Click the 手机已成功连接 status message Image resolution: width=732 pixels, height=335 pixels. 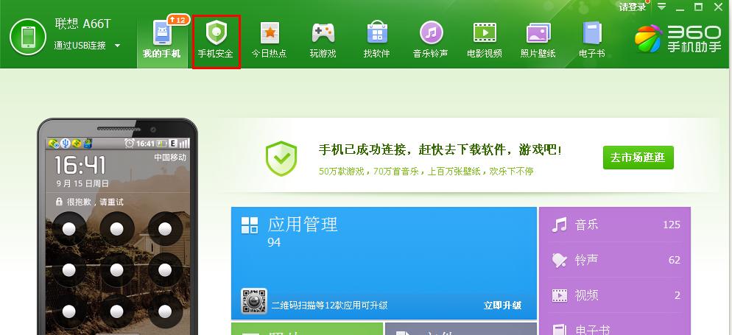[440, 149]
